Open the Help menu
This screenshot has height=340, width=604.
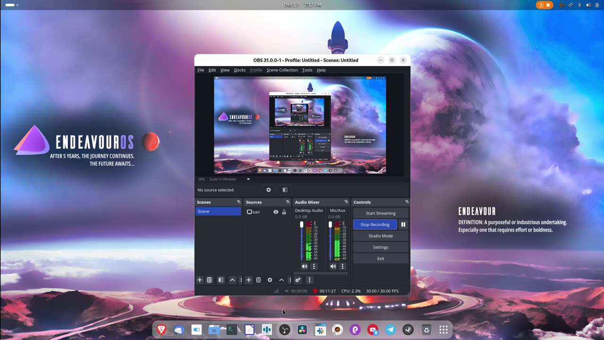point(321,70)
